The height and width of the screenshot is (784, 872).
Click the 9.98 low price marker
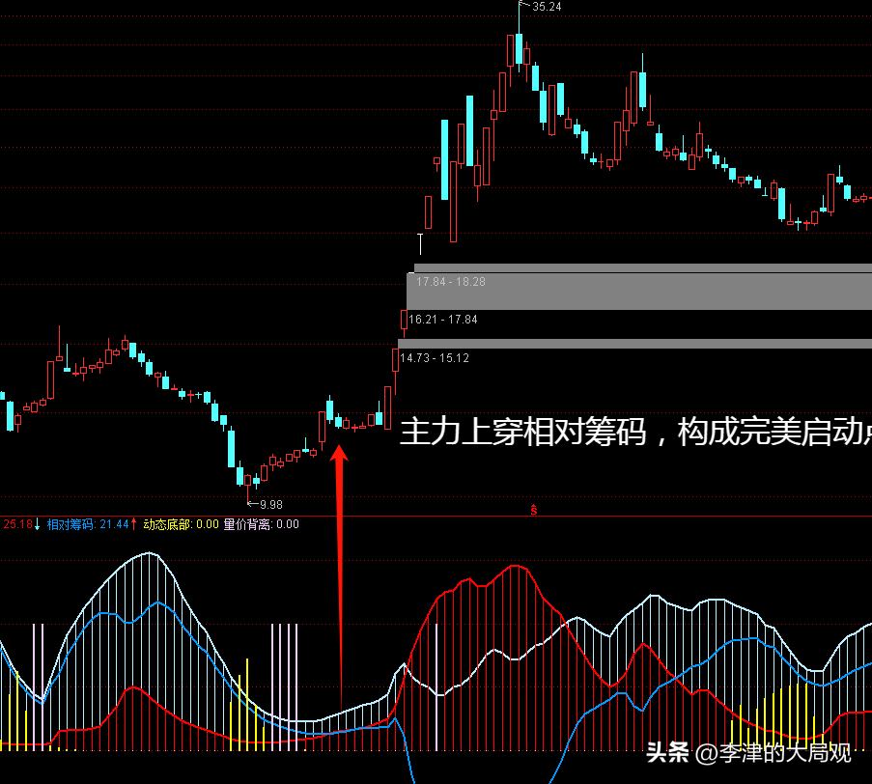[x=270, y=504]
